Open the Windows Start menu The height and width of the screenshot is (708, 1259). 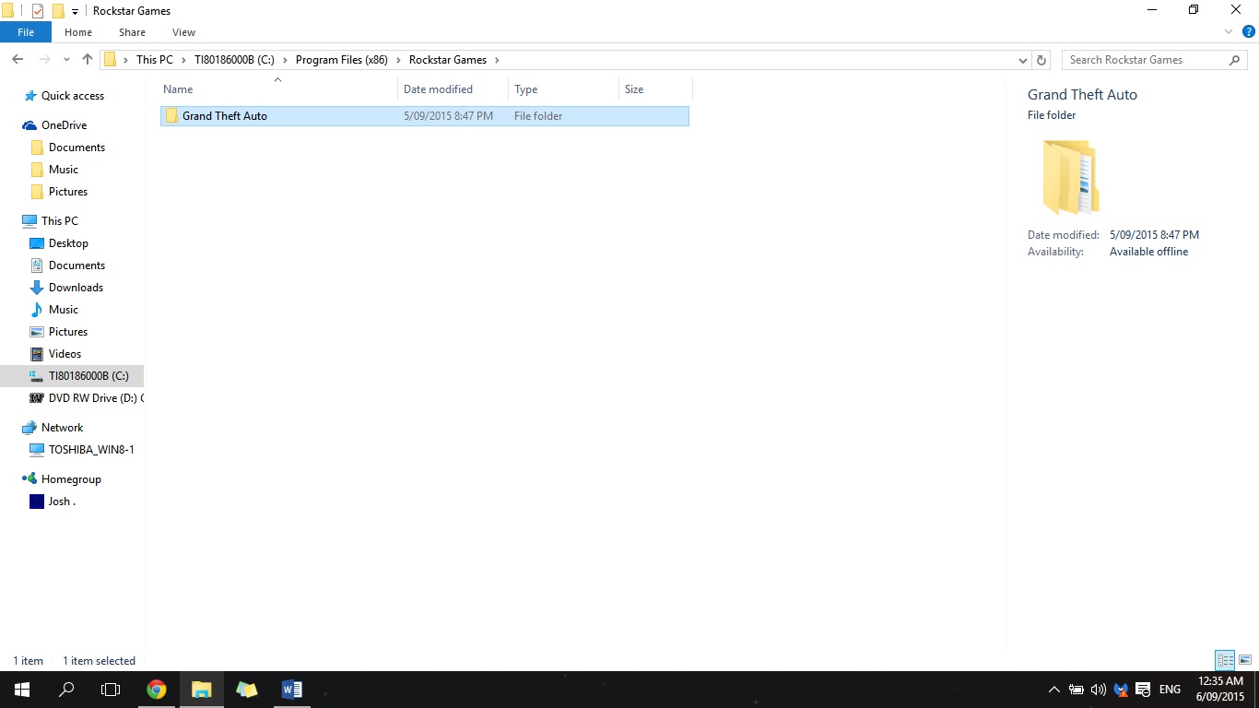22,690
